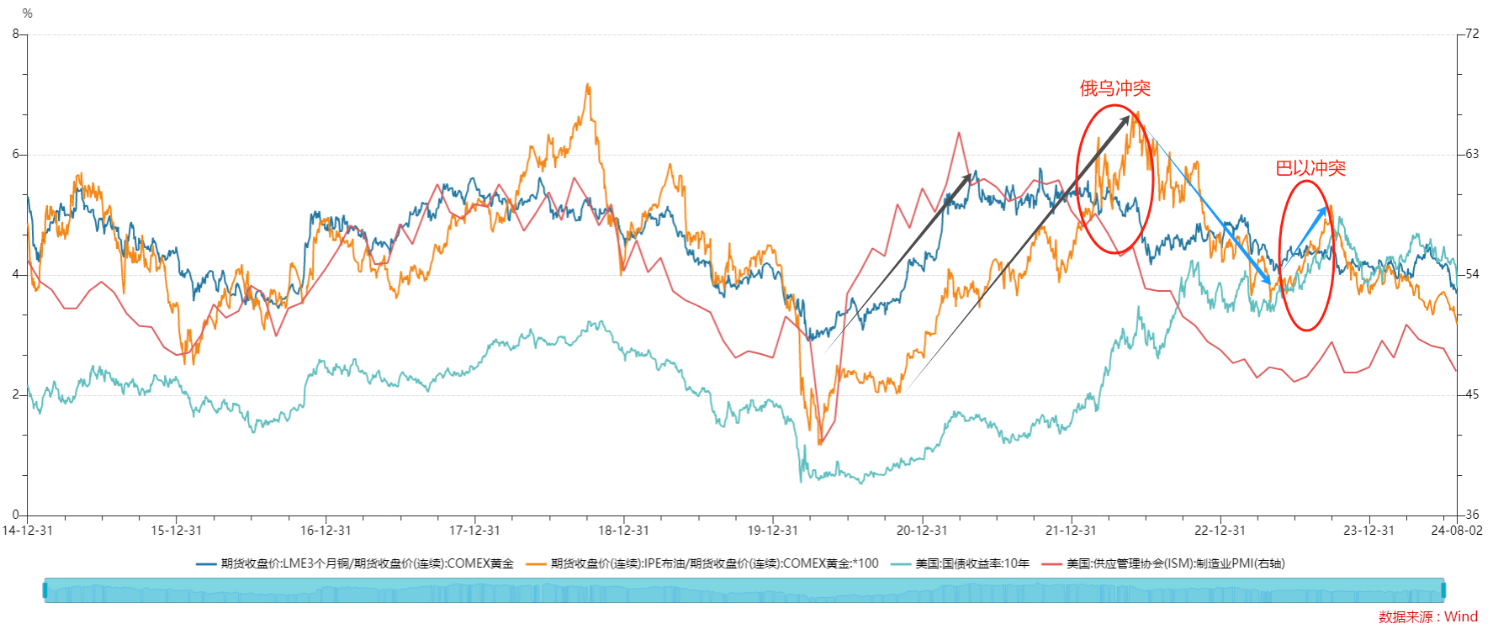Screen dimensions: 1493x629
Task: Hide the 美国:国债收益率:10年 series via its label
Action: (972, 564)
